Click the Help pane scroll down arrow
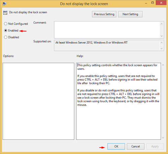 pos(163,138)
